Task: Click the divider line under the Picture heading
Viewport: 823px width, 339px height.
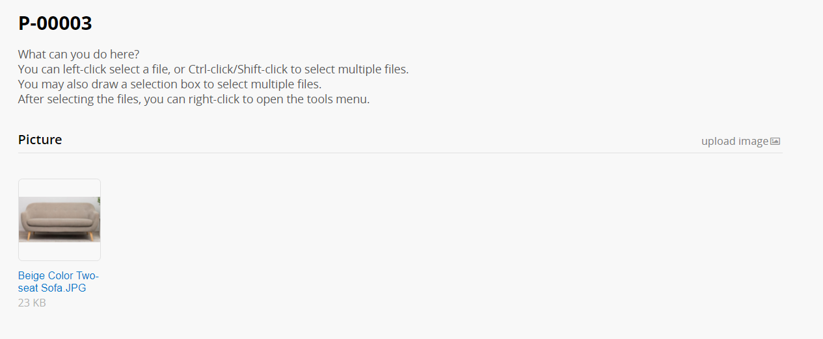Action: 400,153
